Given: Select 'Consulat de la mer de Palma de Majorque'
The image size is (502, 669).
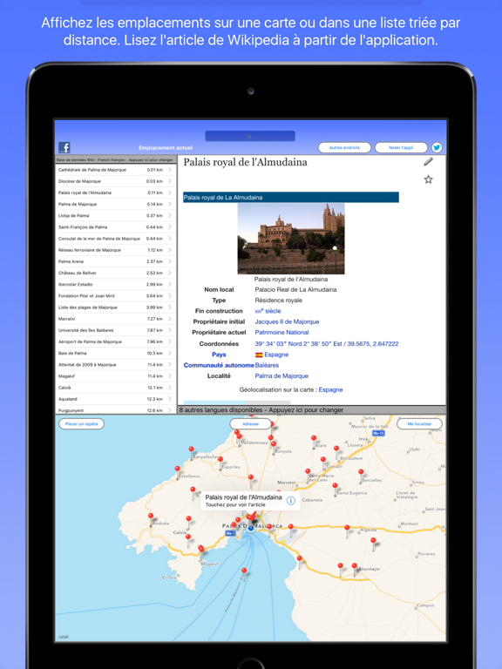Looking at the screenshot, I should tap(116, 239).
